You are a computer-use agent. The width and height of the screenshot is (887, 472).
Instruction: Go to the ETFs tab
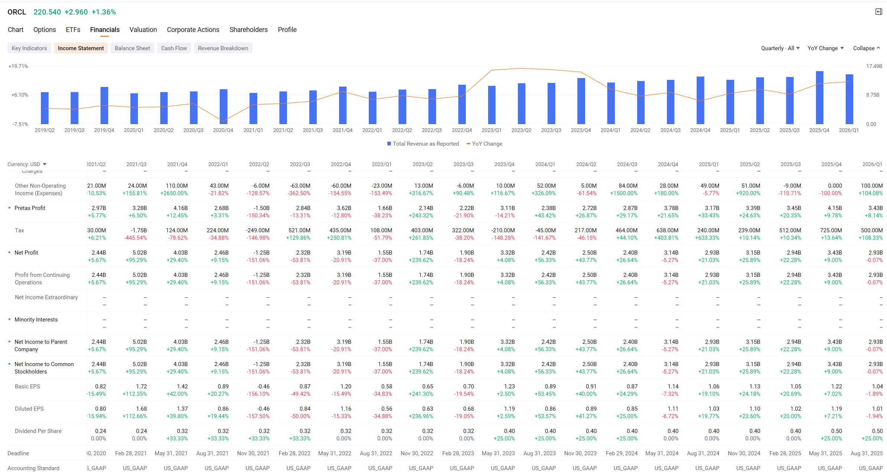pos(73,30)
